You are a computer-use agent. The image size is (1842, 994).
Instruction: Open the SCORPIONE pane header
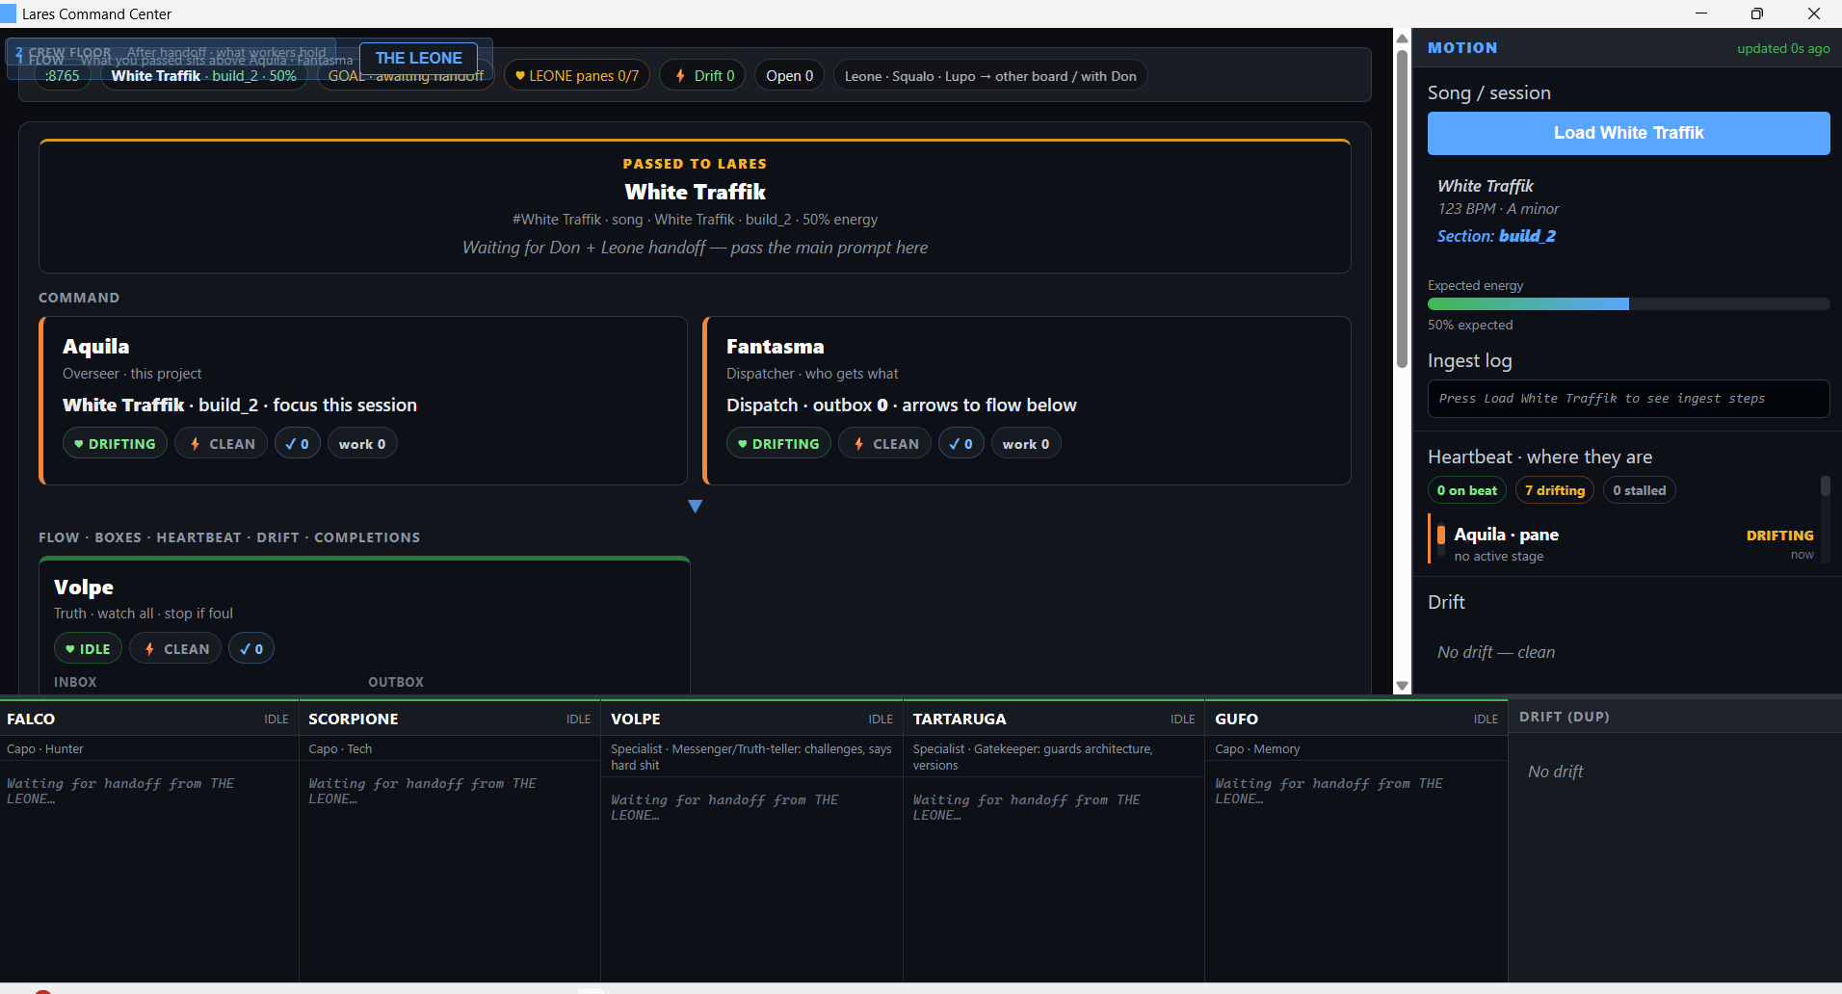pyautogui.click(x=450, y=719)
